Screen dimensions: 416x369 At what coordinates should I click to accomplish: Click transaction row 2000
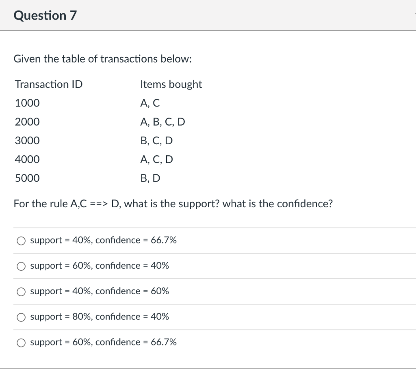(x=27, y=122)
